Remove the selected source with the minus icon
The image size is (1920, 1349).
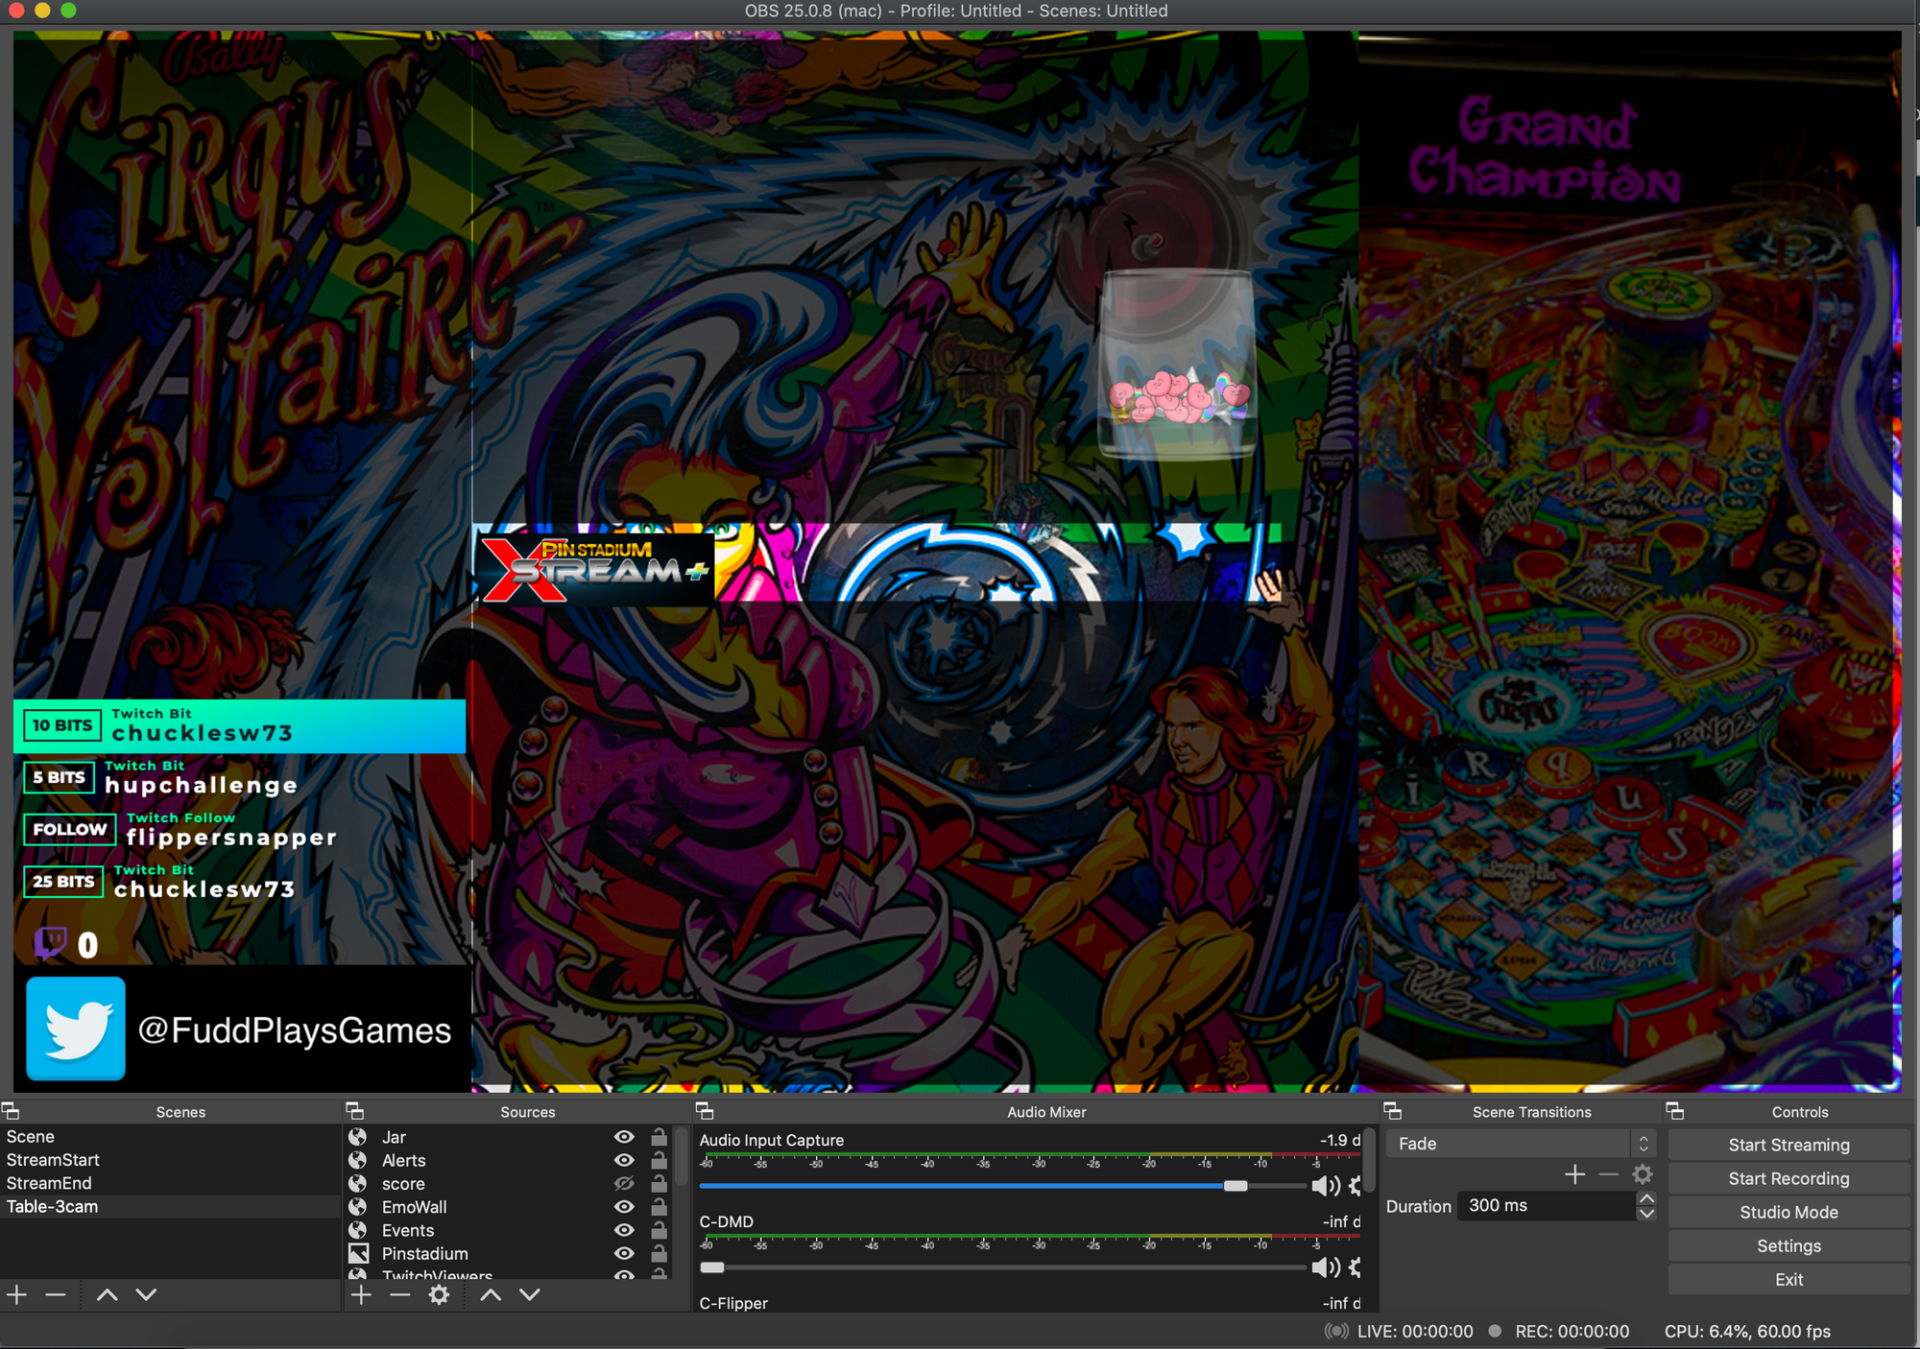click(400, 1295)
